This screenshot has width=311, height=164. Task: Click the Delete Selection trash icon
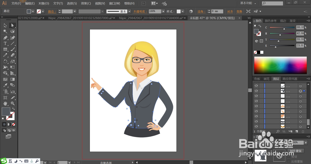(303, 131)
